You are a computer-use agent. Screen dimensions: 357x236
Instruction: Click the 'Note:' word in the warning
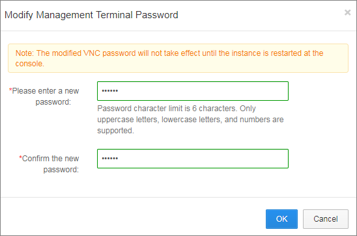point(25,53)
